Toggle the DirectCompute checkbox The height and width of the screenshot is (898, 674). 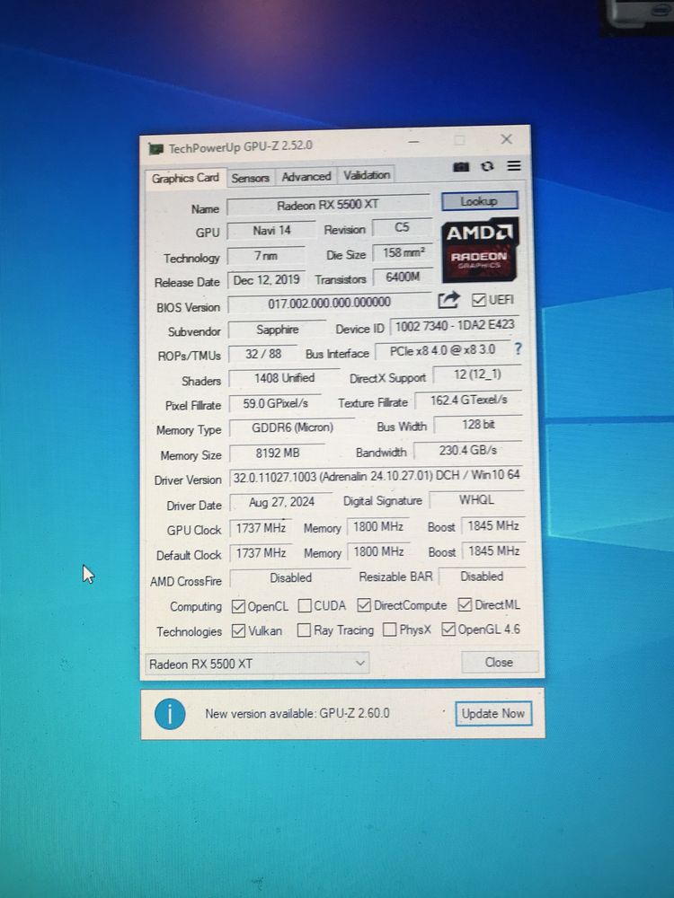click(363, 604)
